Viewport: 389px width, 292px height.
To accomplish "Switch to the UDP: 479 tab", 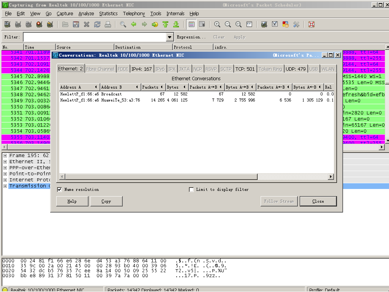I will pyautogui.click(x=296, y=69).
